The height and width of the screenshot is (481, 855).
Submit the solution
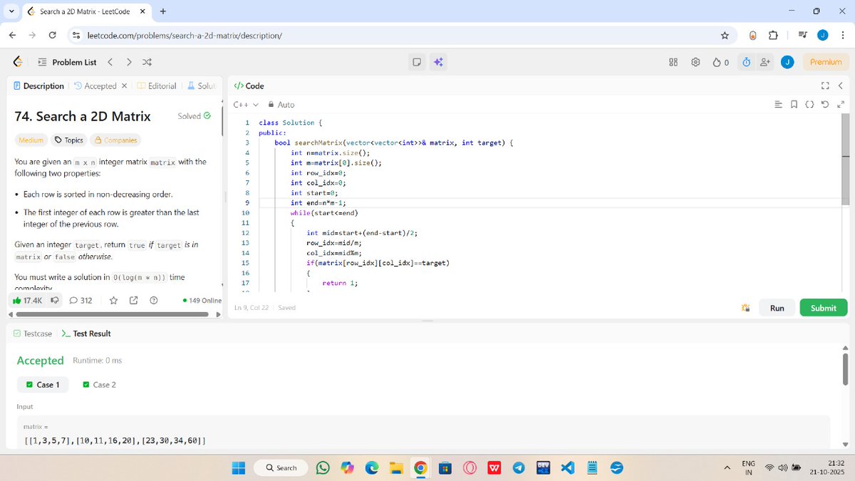click(x=824, y=308)
